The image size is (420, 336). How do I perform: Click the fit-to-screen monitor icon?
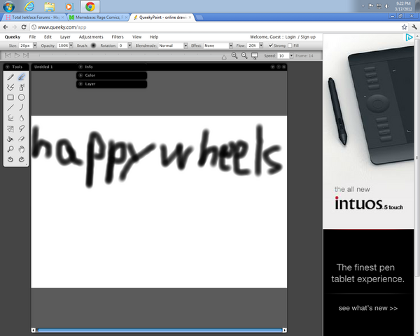coord(255,55)
